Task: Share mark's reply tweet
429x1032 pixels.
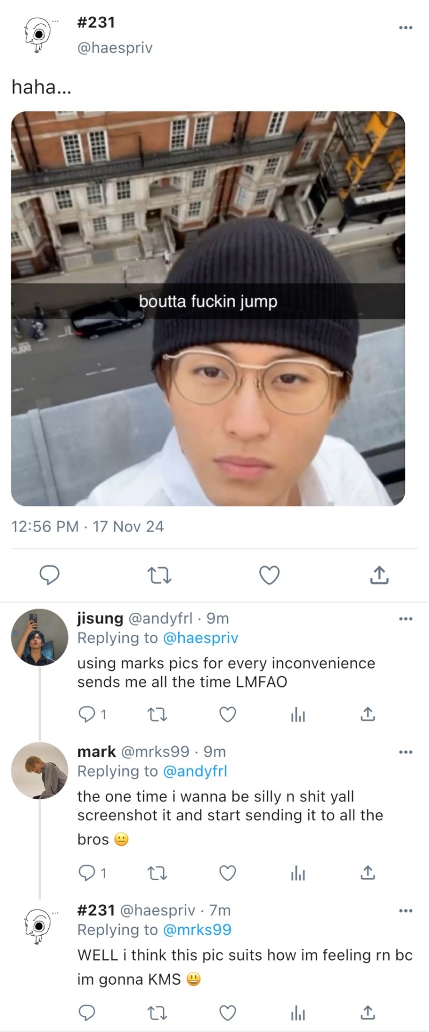Action: (367, 873)
